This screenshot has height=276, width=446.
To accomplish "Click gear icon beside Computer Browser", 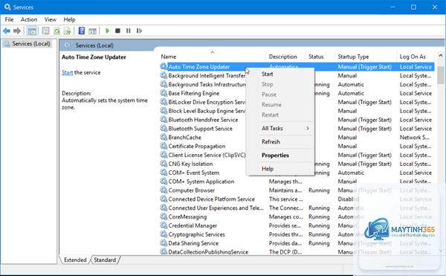I will [x=164, y=190].
